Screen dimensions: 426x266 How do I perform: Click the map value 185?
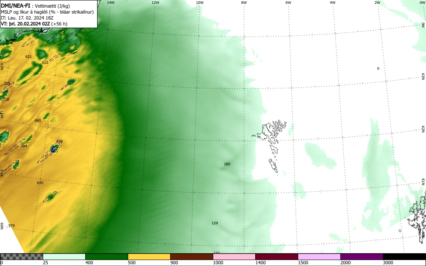point(227,164)
